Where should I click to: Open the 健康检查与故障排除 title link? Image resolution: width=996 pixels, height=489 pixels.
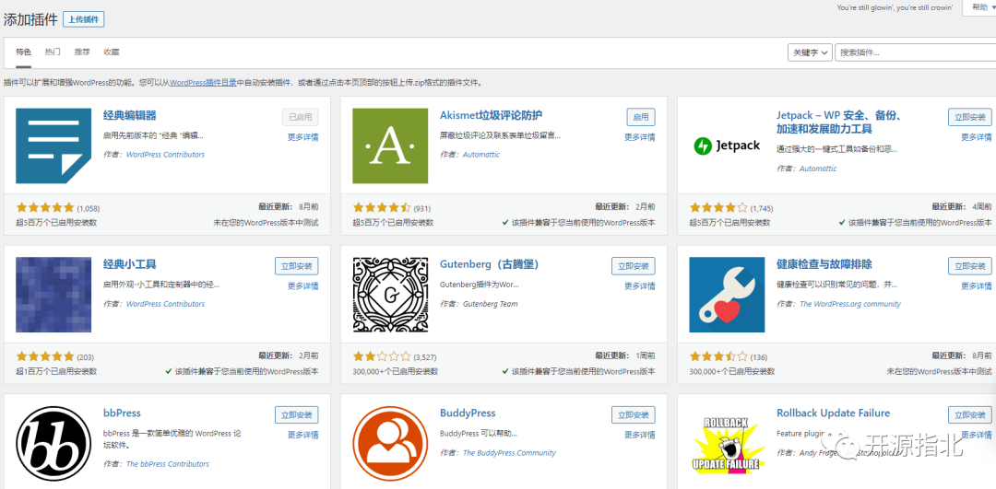(824, 264)
